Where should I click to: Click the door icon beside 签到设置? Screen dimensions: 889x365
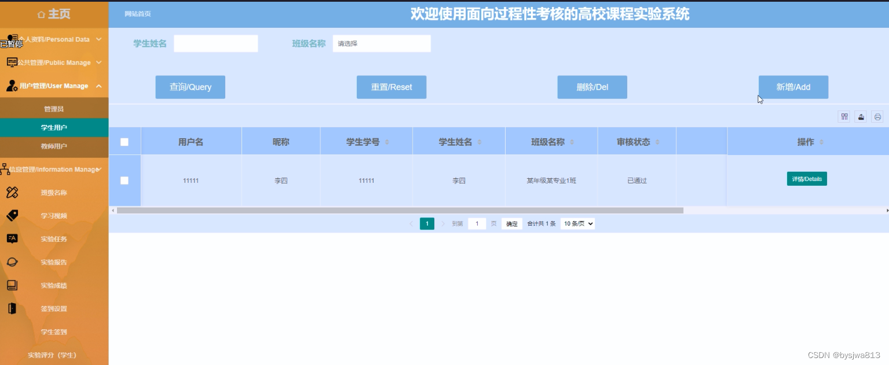pos(12,308)
